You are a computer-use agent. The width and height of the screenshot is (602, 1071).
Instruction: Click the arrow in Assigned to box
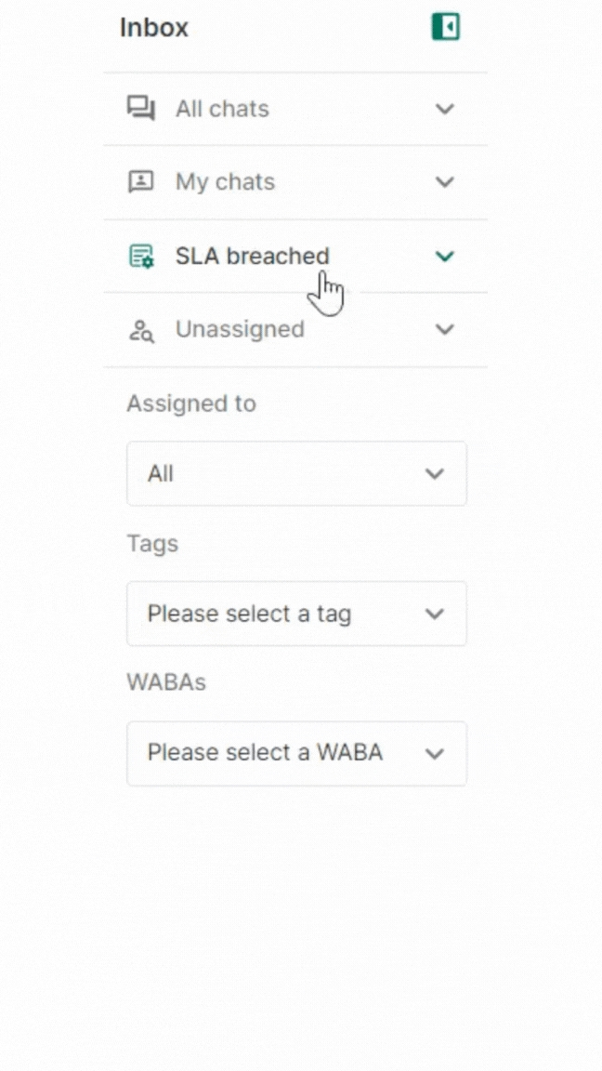[x=434, y=474]
